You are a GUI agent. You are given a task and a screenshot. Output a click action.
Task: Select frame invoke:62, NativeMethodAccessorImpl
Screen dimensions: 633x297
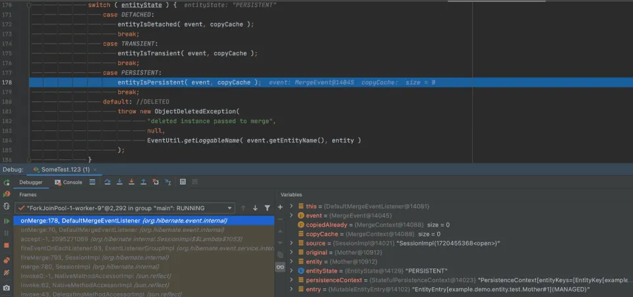click(x=144, y=285)
